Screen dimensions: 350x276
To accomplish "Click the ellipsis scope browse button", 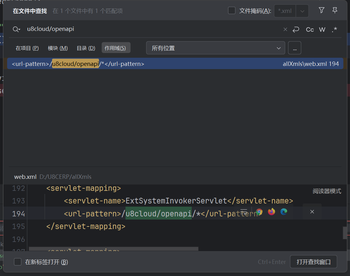I will (295, 48).
